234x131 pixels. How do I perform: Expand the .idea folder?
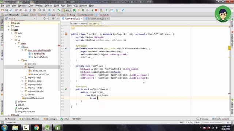[x=8, y=27]
